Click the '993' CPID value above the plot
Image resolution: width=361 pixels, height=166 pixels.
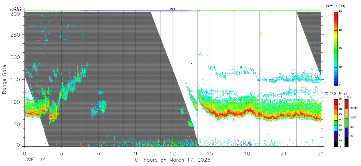173,9
